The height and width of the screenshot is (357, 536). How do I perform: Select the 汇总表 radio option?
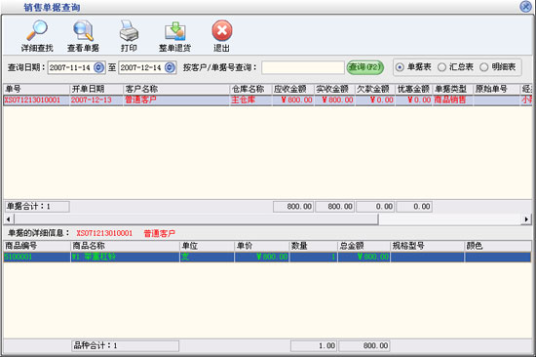441,67
